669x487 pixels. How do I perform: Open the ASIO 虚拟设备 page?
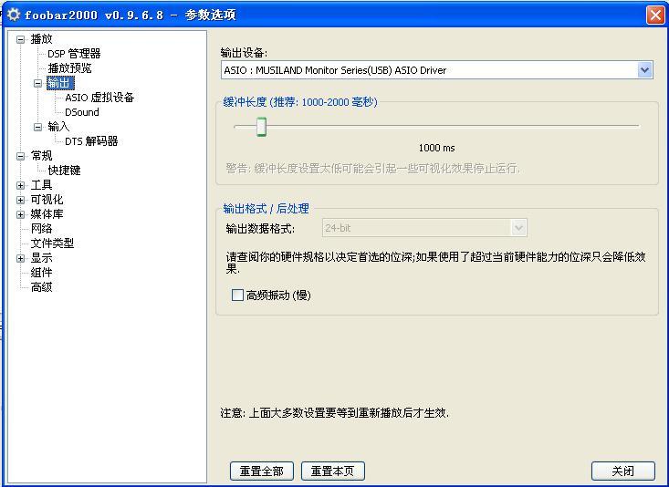pyautogui.click(x=99, y=98)
